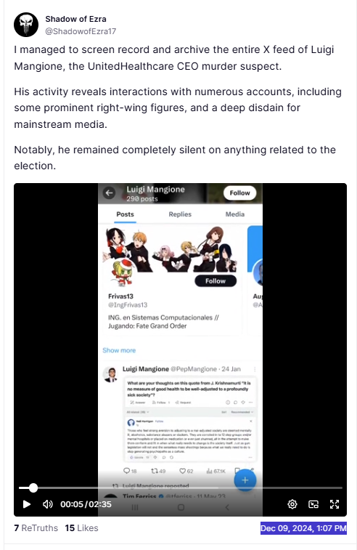This screenshot has height=550, width=357.
Task: Click Shadow of Ezra skull avatar
Action: (26, 25)
